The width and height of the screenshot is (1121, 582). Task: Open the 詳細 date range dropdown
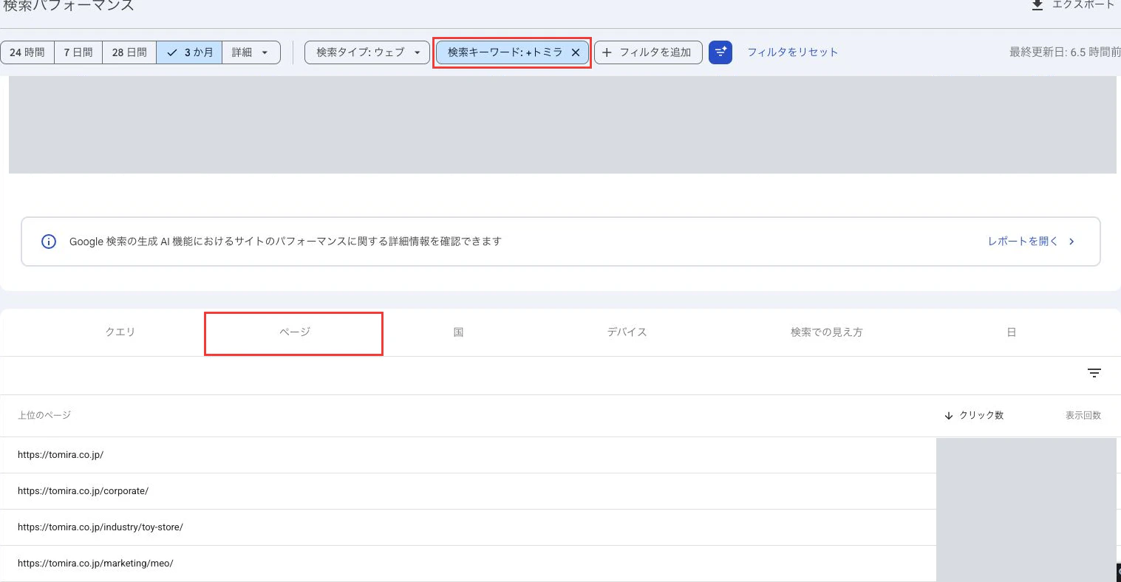(251, 52)
